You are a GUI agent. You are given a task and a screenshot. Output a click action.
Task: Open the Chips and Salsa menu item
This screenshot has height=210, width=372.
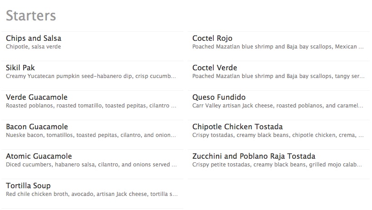(x=34, y=39)
